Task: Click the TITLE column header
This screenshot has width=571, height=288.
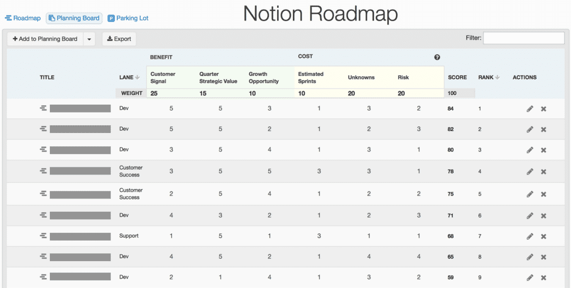Action: [47, 77]
